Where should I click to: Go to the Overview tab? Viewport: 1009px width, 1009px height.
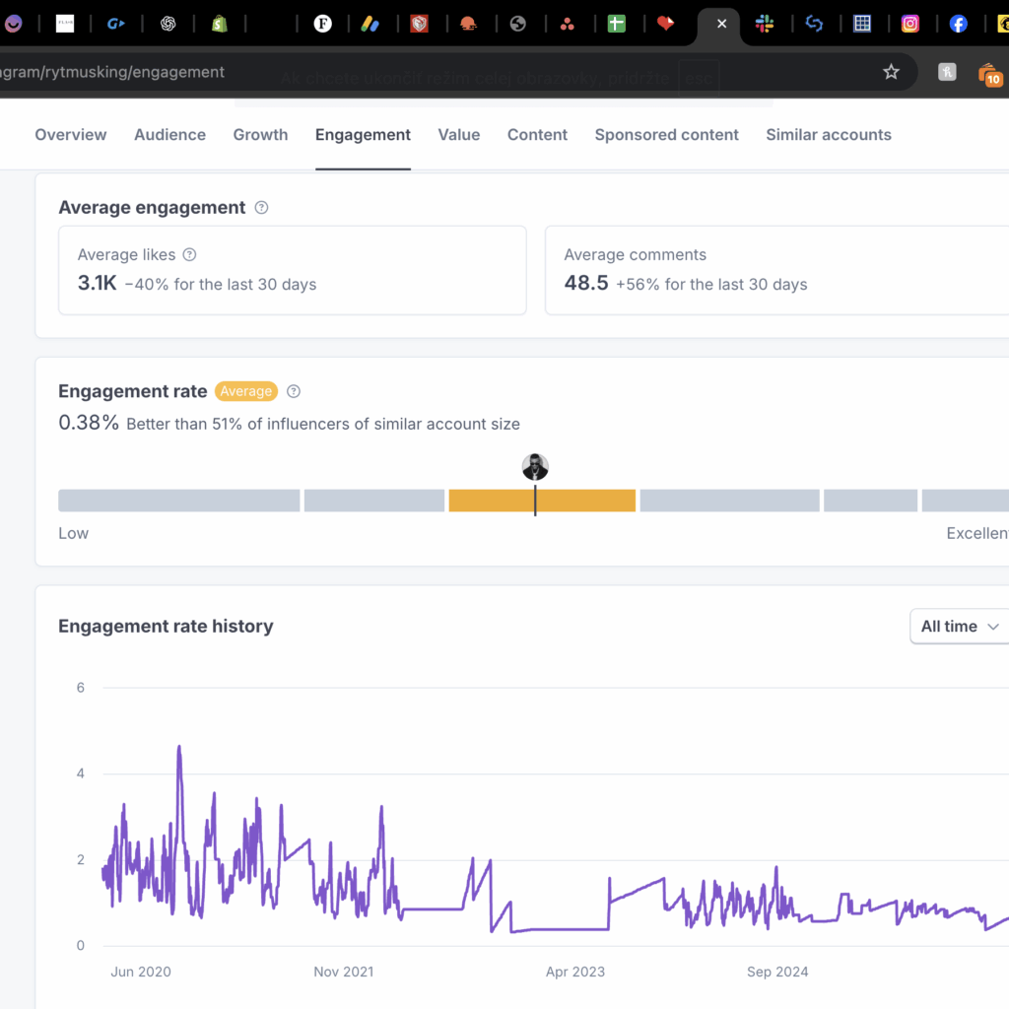71,135
